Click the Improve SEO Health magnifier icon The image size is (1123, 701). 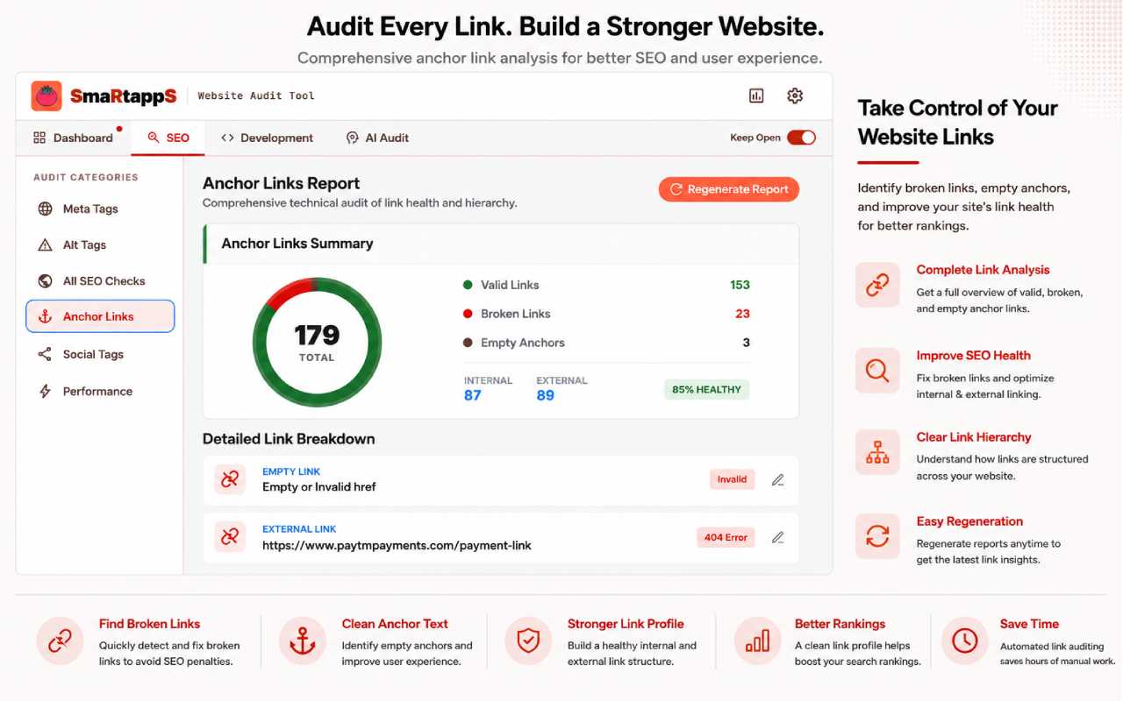pyautogui.click(x=877, y=370)
